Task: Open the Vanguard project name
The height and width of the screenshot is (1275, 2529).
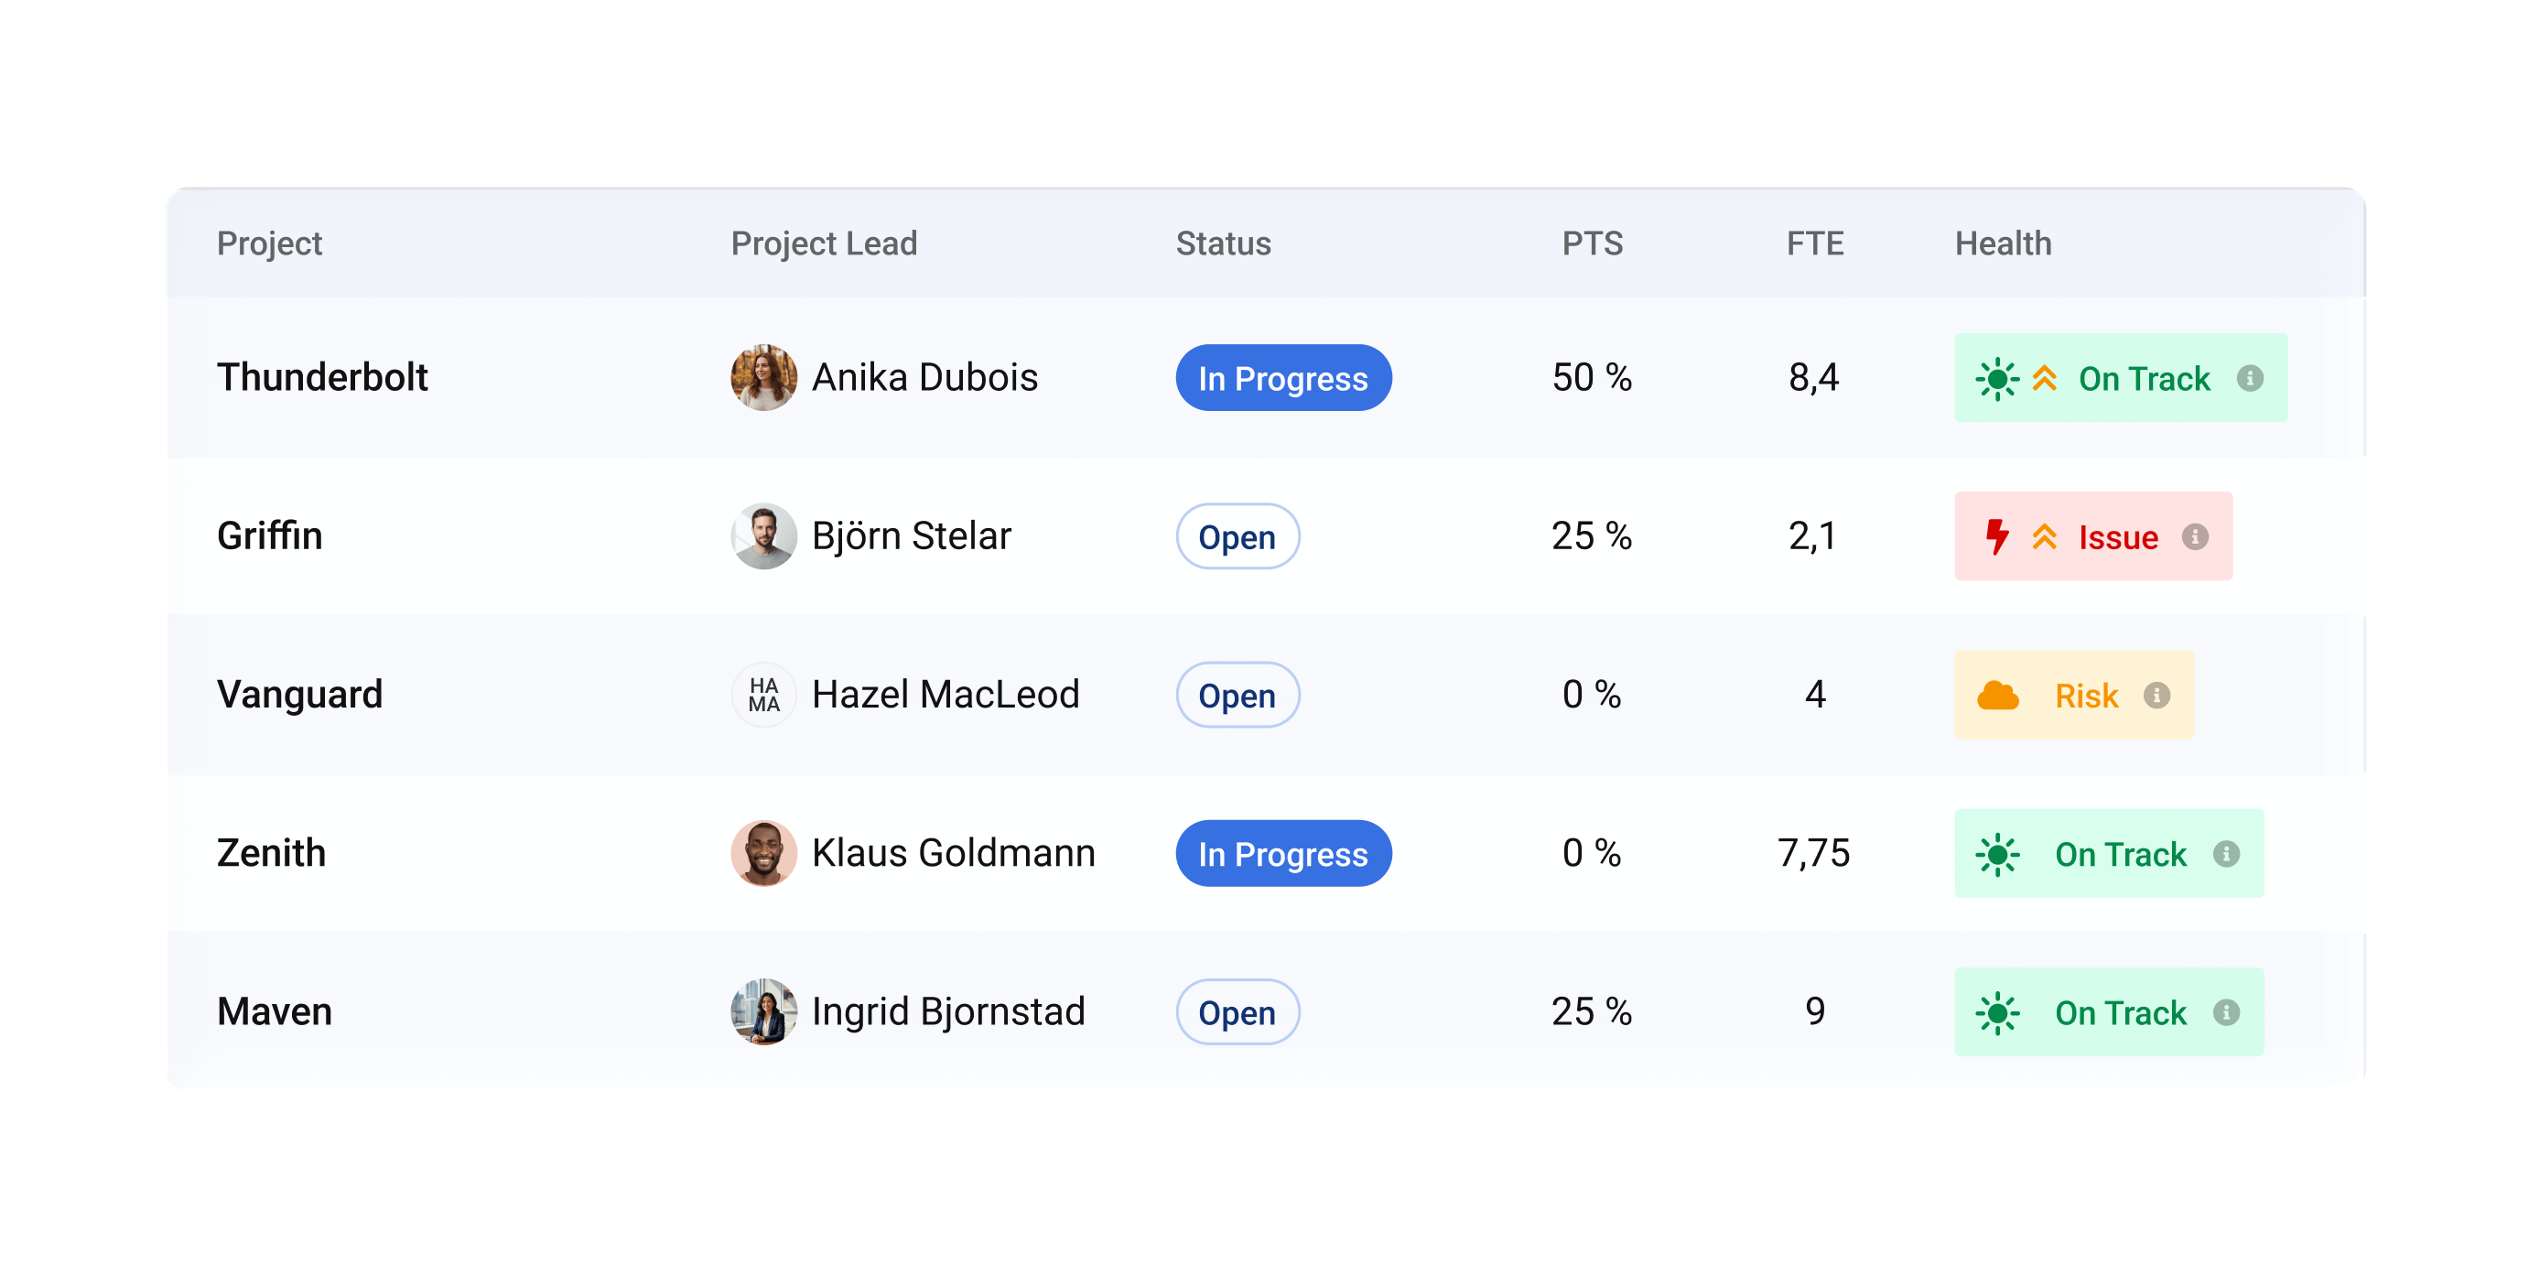Action: click(299, 695)
